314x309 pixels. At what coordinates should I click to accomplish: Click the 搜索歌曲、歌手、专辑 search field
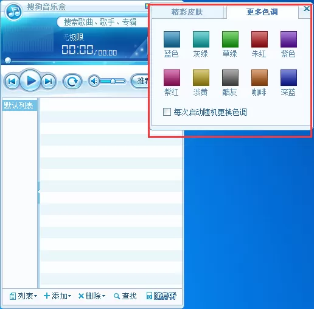coord(103,22)
